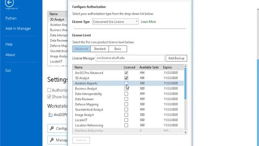Enable the Data Reviewer license checkbox
Screen dimensions: 259x146
(126, 99)
